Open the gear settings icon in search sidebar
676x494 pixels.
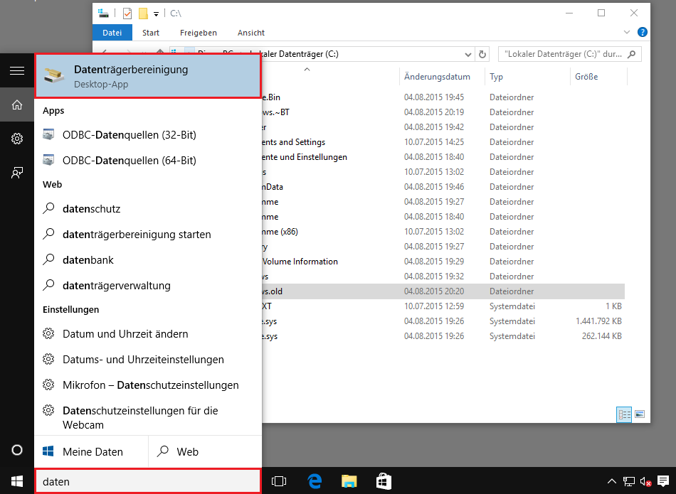pyautogui.click(x=17, y=139)
